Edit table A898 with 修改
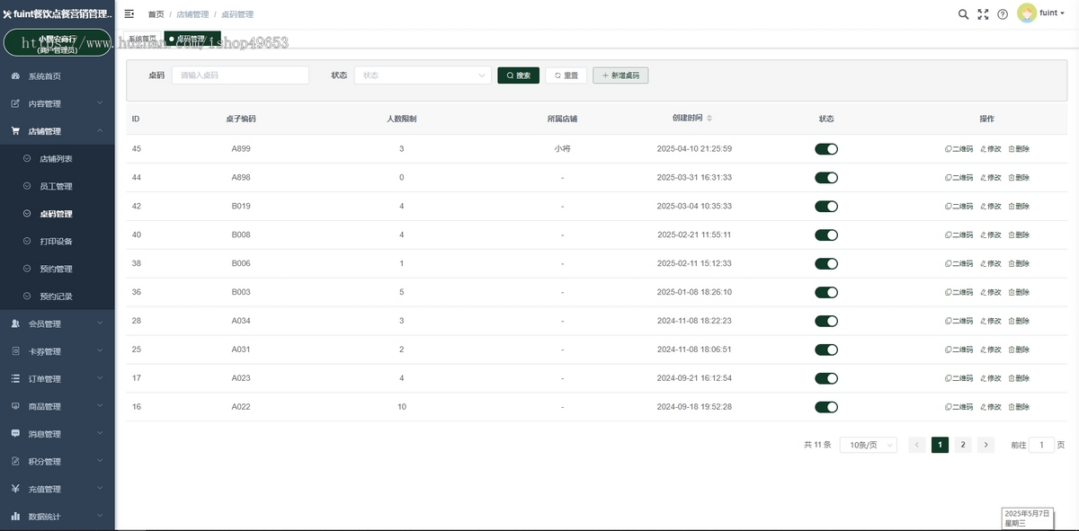The height and width of the screenshot is (531, 1079). [x=990, y=178]
